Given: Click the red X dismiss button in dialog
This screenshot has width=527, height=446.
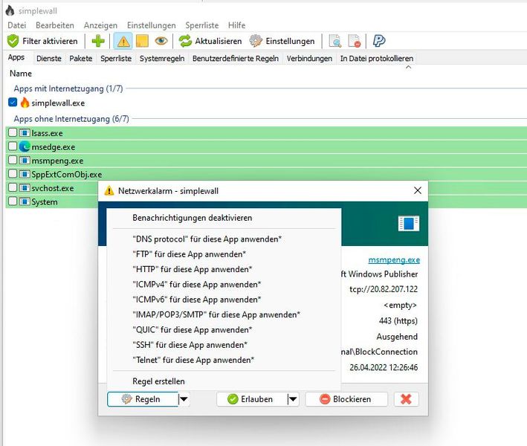Looking at the screenshot, I should [406, 399].
